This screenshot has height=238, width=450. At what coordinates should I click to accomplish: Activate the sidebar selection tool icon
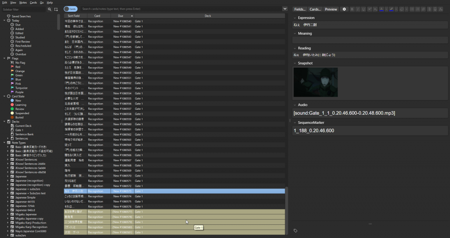pos(56,9)
